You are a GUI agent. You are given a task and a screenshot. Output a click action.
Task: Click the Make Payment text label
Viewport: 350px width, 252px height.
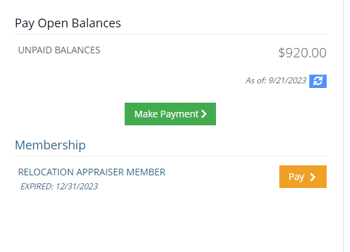[167, 114]
